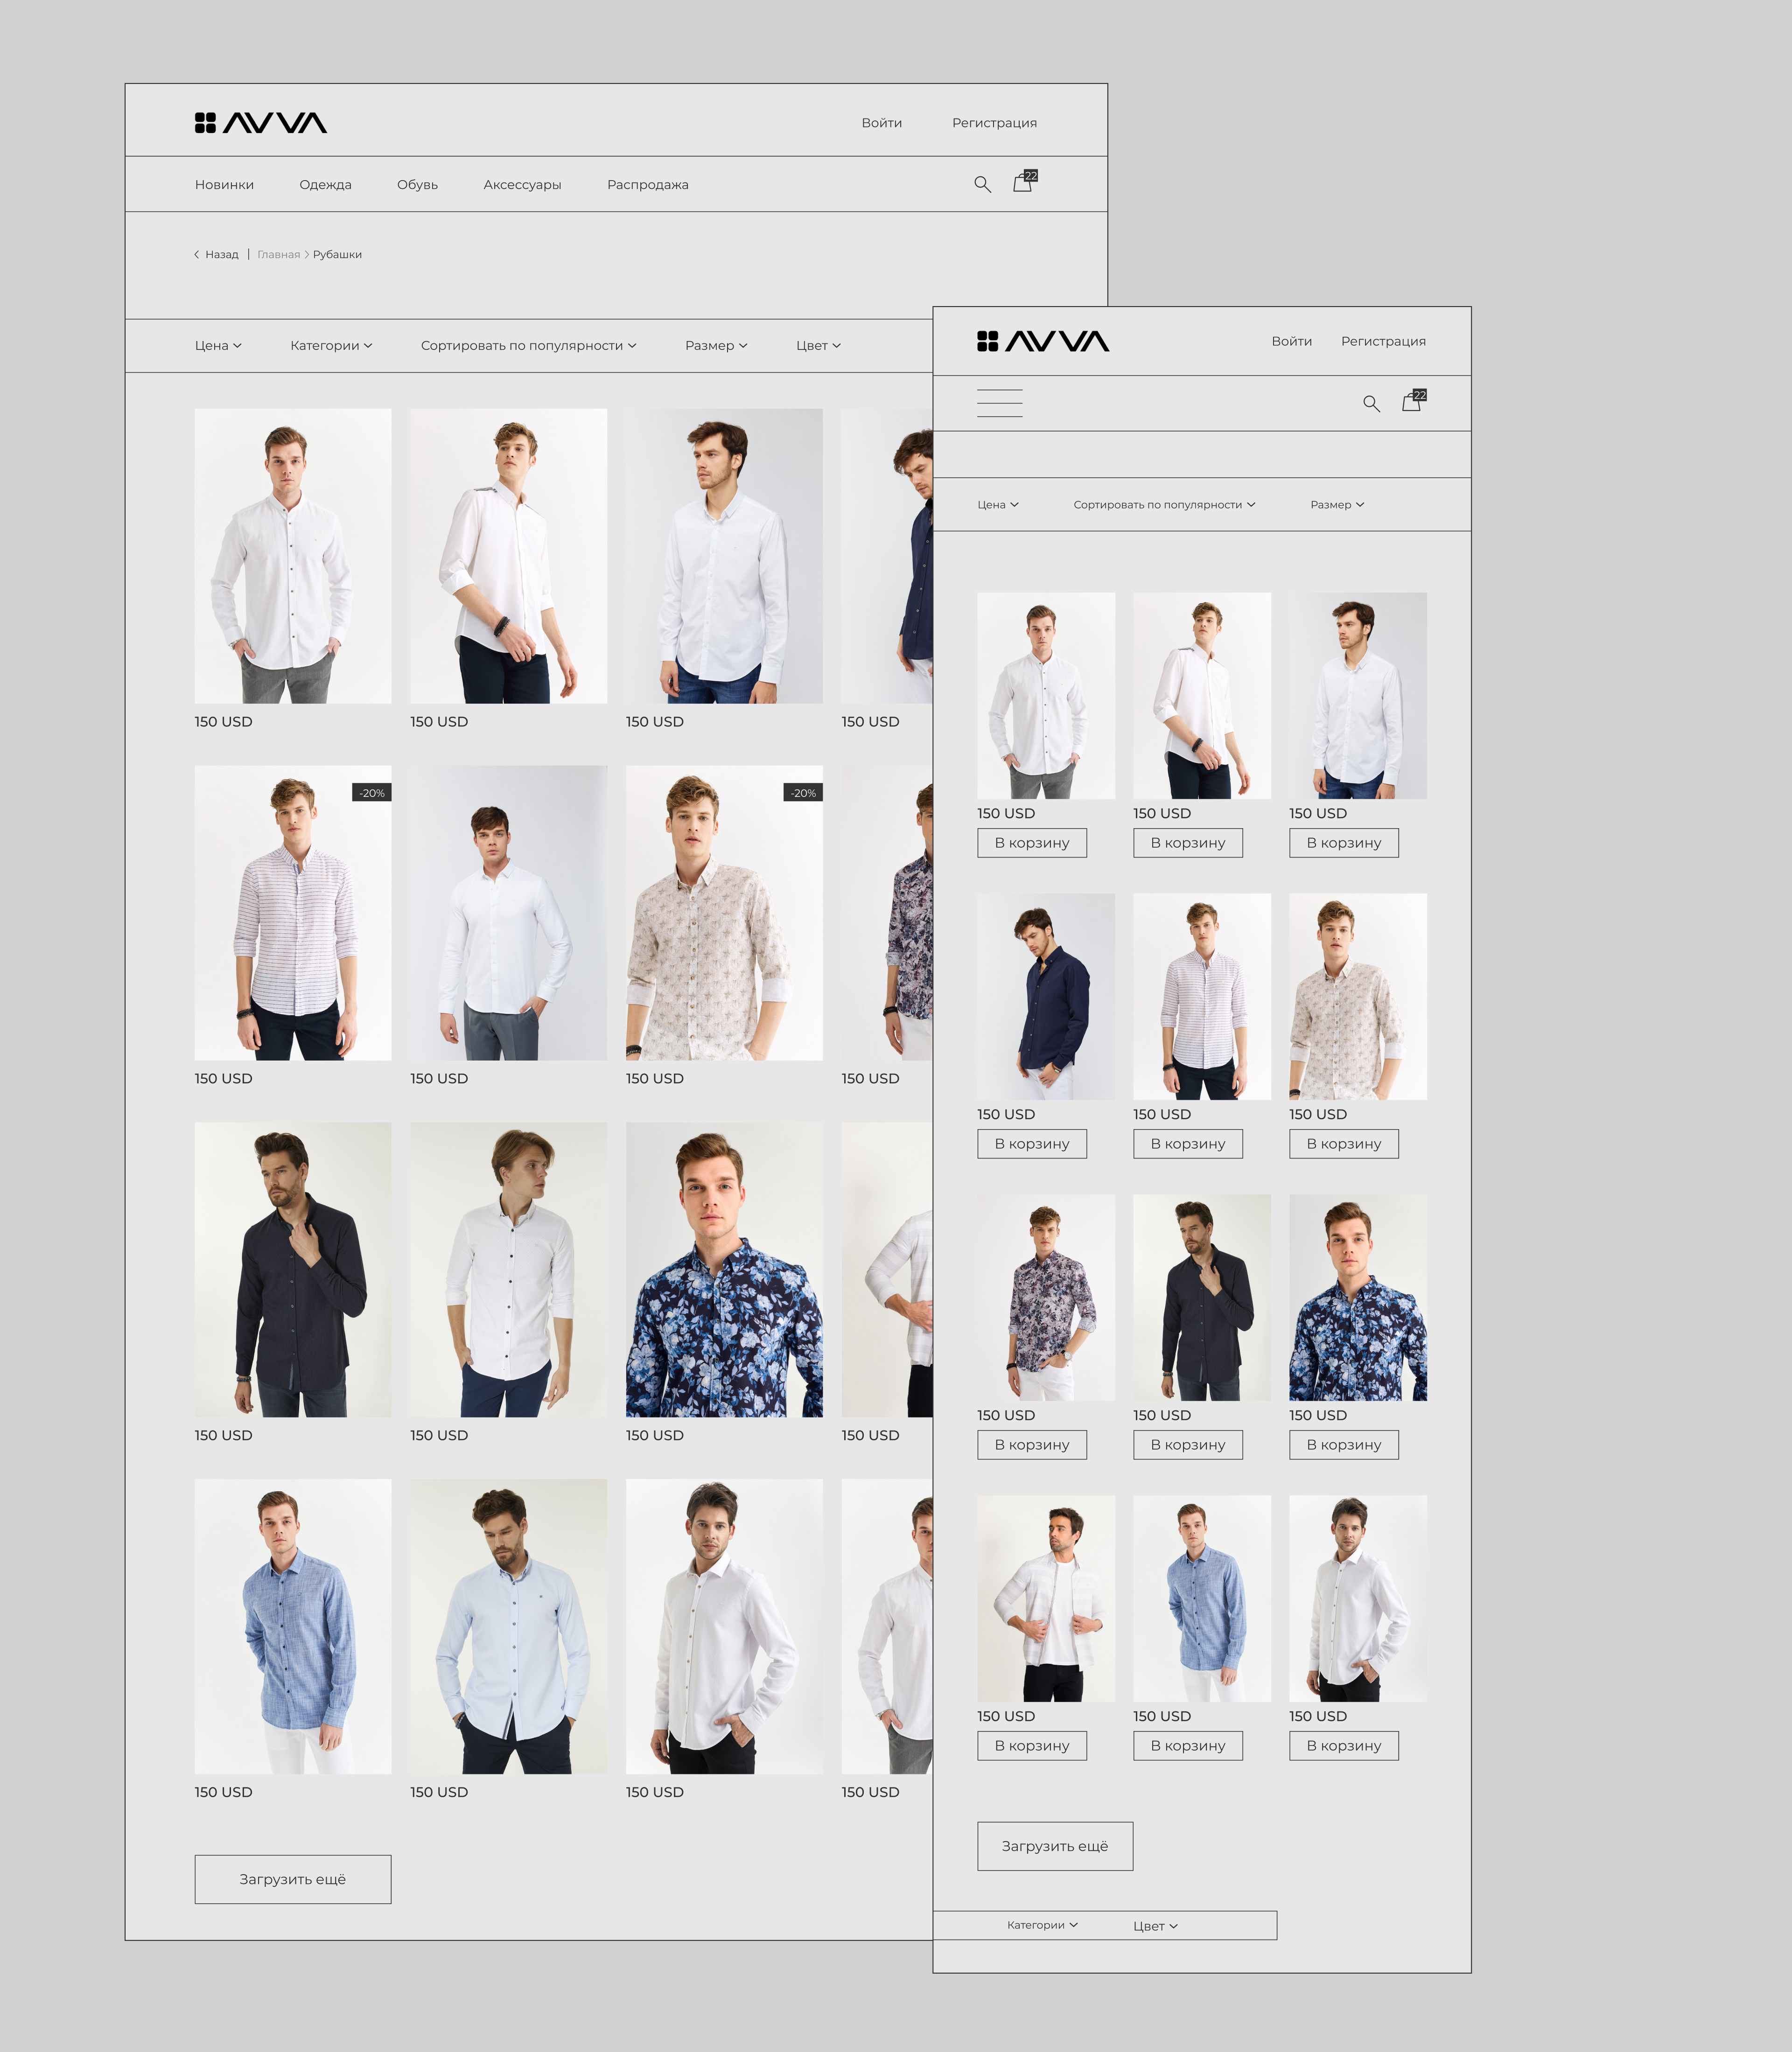Add blue floral shirt to cart, tablet
1792x2052 pixels.
click(x=1344, y=1445)
